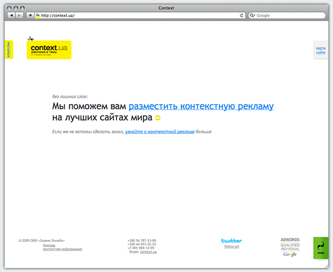
Task: Click the context.ua yellow logo
Action: [x=49, y=50]
